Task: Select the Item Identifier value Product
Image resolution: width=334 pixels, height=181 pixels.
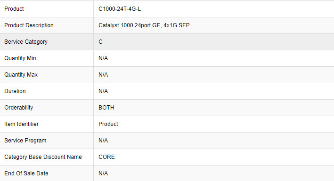Action: [x=108, y=124]
